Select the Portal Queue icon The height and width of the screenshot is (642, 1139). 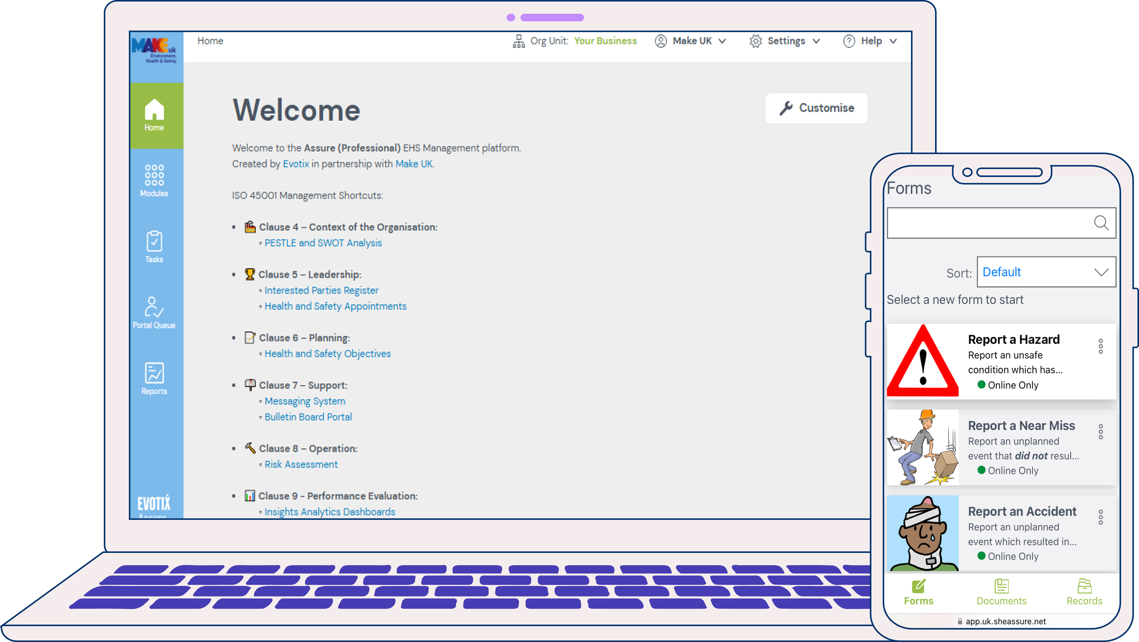[154, 312]
